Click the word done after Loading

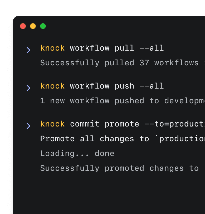point(105,153)
